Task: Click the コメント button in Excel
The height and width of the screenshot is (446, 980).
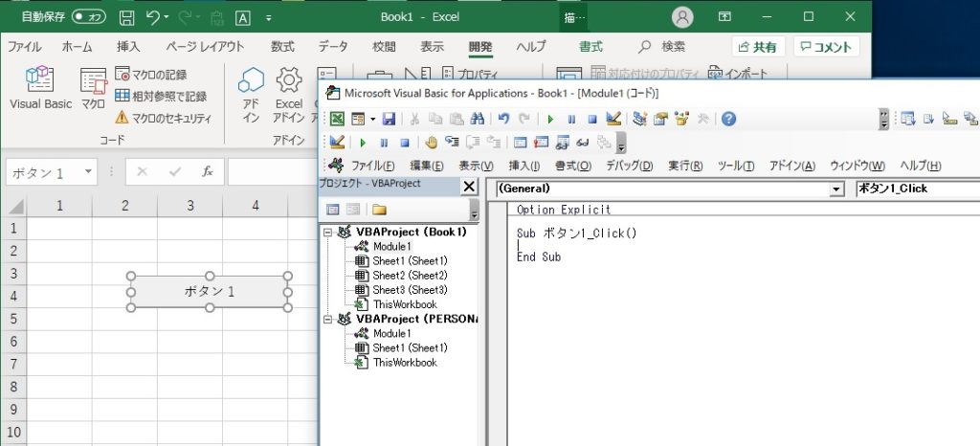Action: (x=826, y=47)
